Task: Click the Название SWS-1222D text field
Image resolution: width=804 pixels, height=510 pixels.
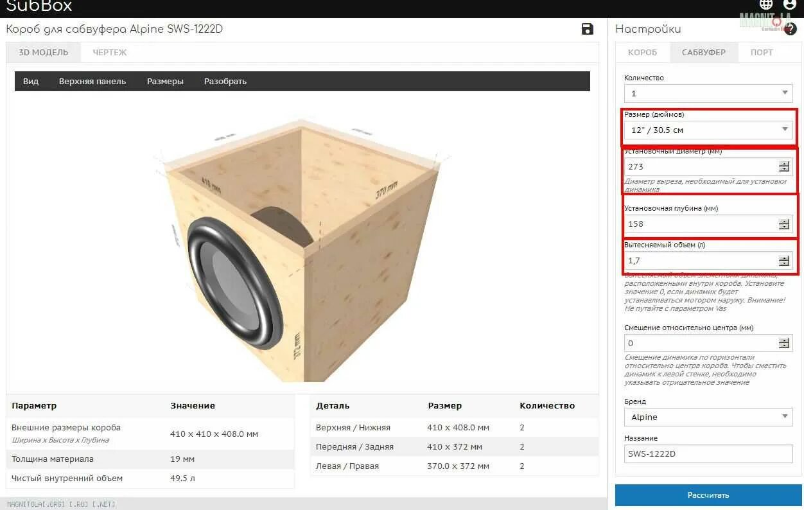Action: click(708, 453)
